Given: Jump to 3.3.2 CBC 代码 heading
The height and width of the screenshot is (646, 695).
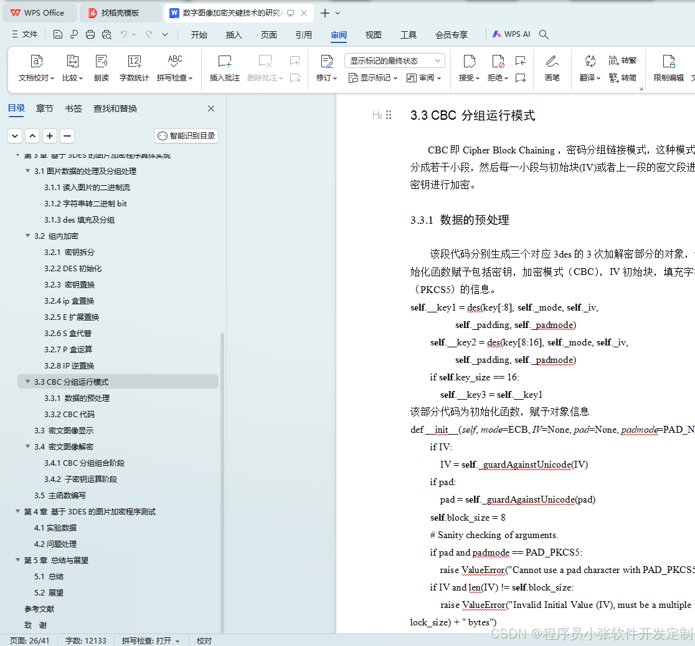Looking at the screenshot, I should click(69, 414).
